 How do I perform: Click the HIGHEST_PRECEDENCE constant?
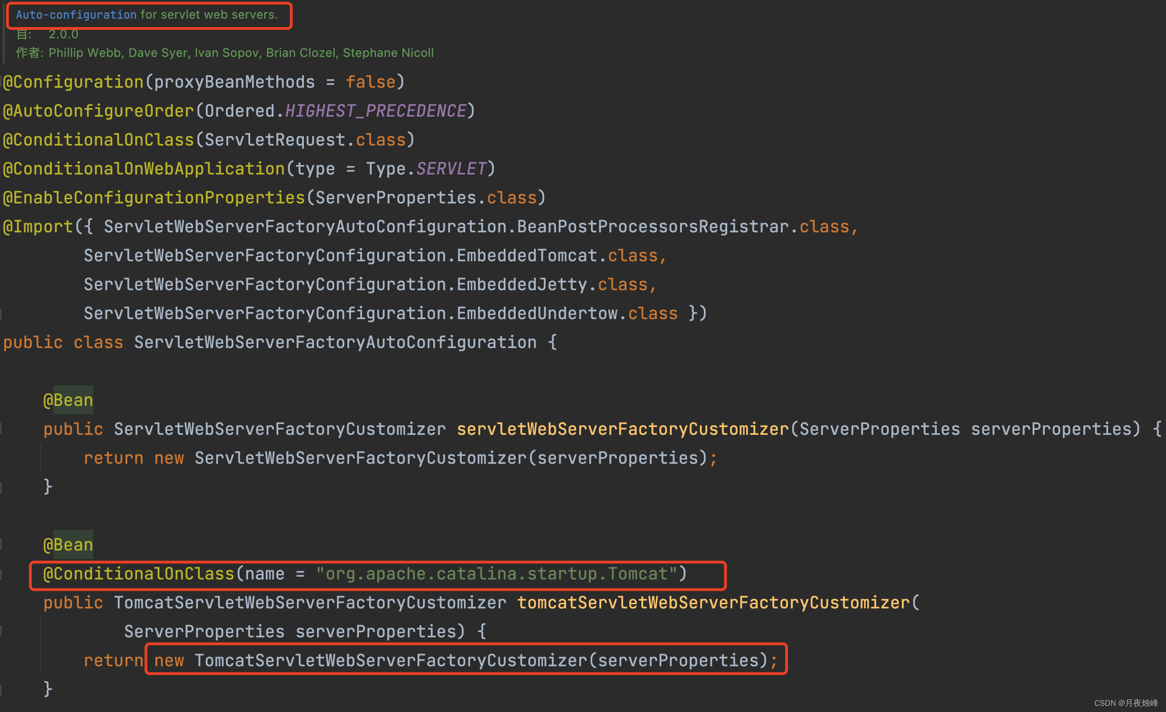point(376,111)
